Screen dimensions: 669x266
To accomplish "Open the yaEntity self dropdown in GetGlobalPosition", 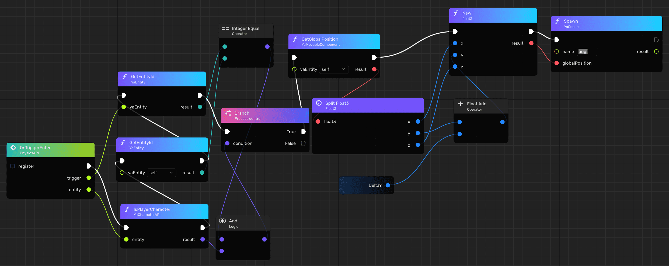I will pyautogui.click(x=333, y=69).
